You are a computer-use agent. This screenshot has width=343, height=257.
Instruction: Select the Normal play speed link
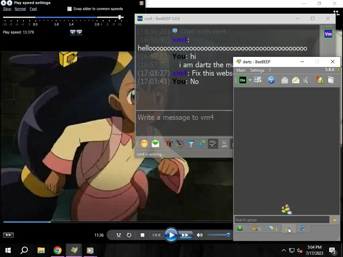[20, 9]
